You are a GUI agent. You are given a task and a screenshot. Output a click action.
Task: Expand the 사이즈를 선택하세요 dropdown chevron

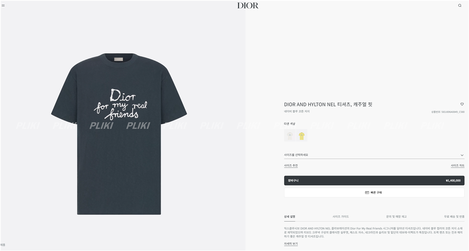pos(462,155)
